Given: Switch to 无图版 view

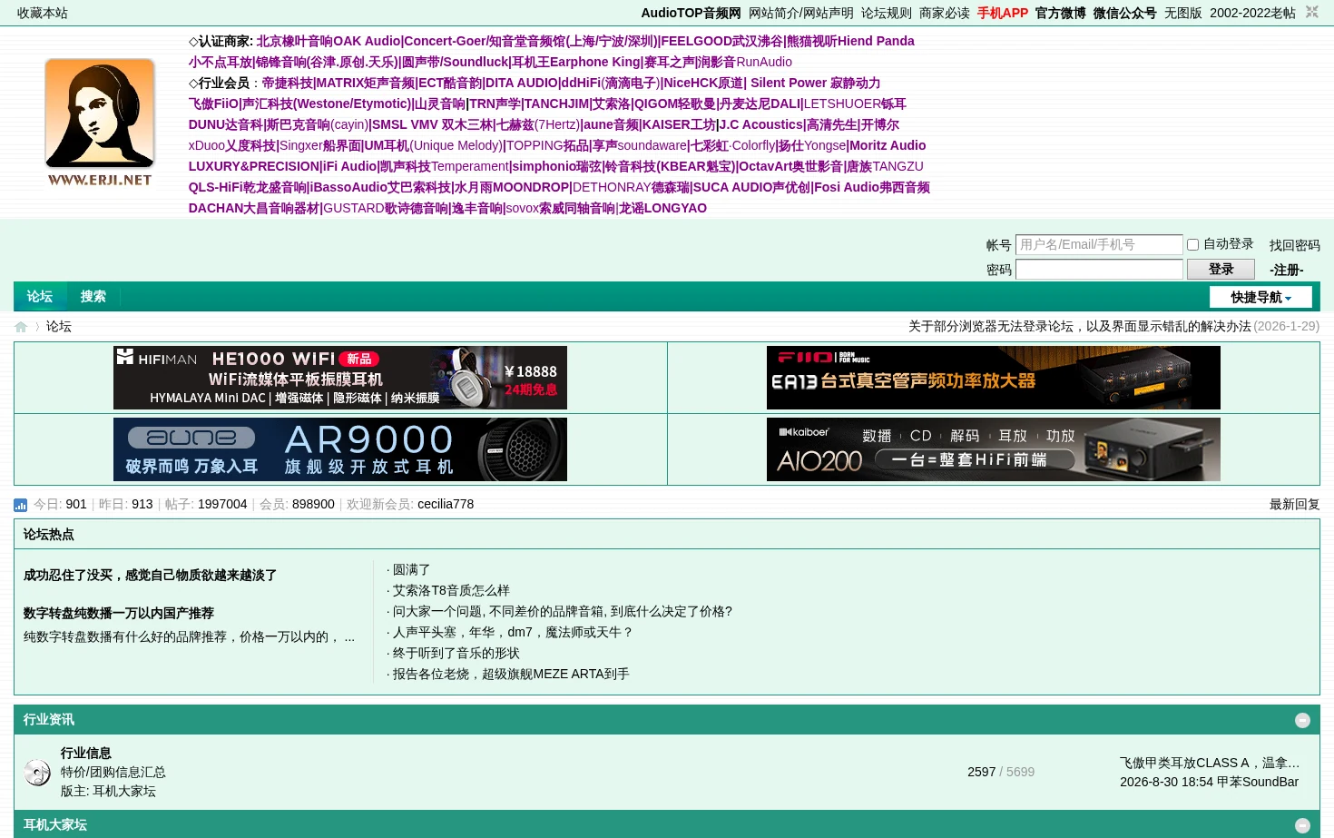Looking at the screenshot, I should tap(1183, 13).
